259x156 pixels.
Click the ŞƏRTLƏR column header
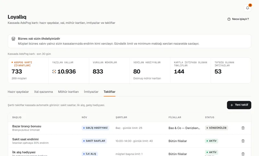pyautogui.click(x=121, y=117)
